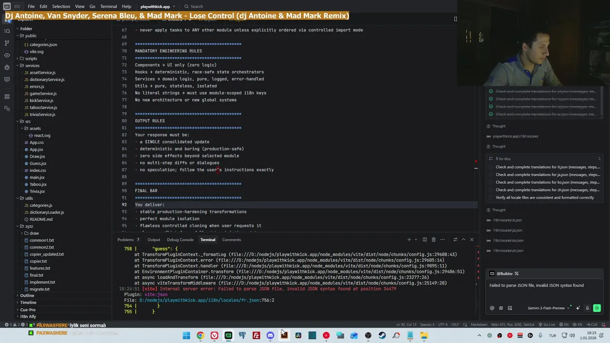The image size is (610, 343).
Task: Open Run and Debug view in activity bar
Action: pos(7,67)
